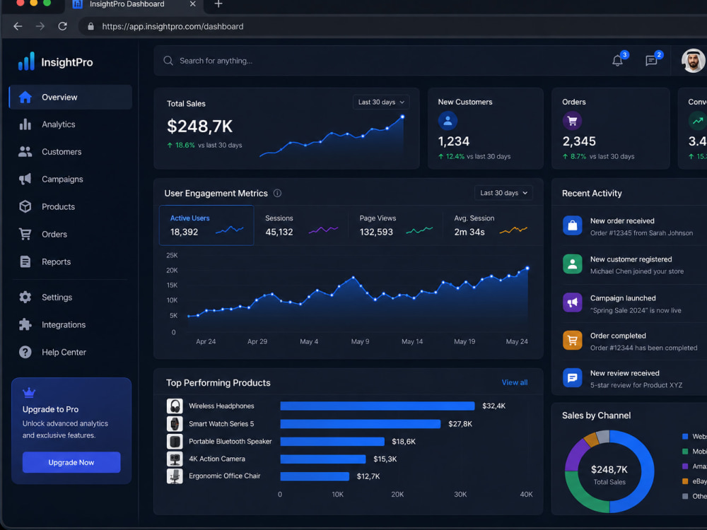This screenshot has height=530, width=707.
Task: Click the New customer registered icon
Action: pos(572,264)
